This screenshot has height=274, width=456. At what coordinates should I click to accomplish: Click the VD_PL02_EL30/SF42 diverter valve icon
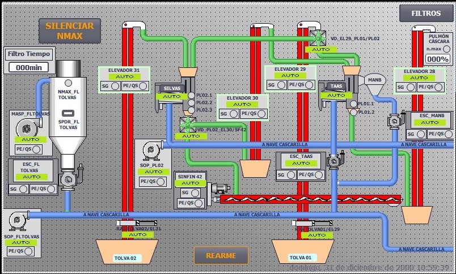[x=188, y=125]
